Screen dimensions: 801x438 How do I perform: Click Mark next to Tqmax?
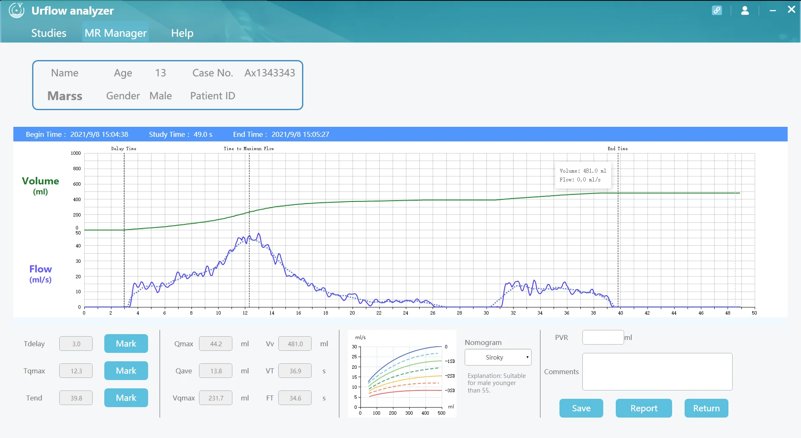pyautogui.click(x=126, y=370)
